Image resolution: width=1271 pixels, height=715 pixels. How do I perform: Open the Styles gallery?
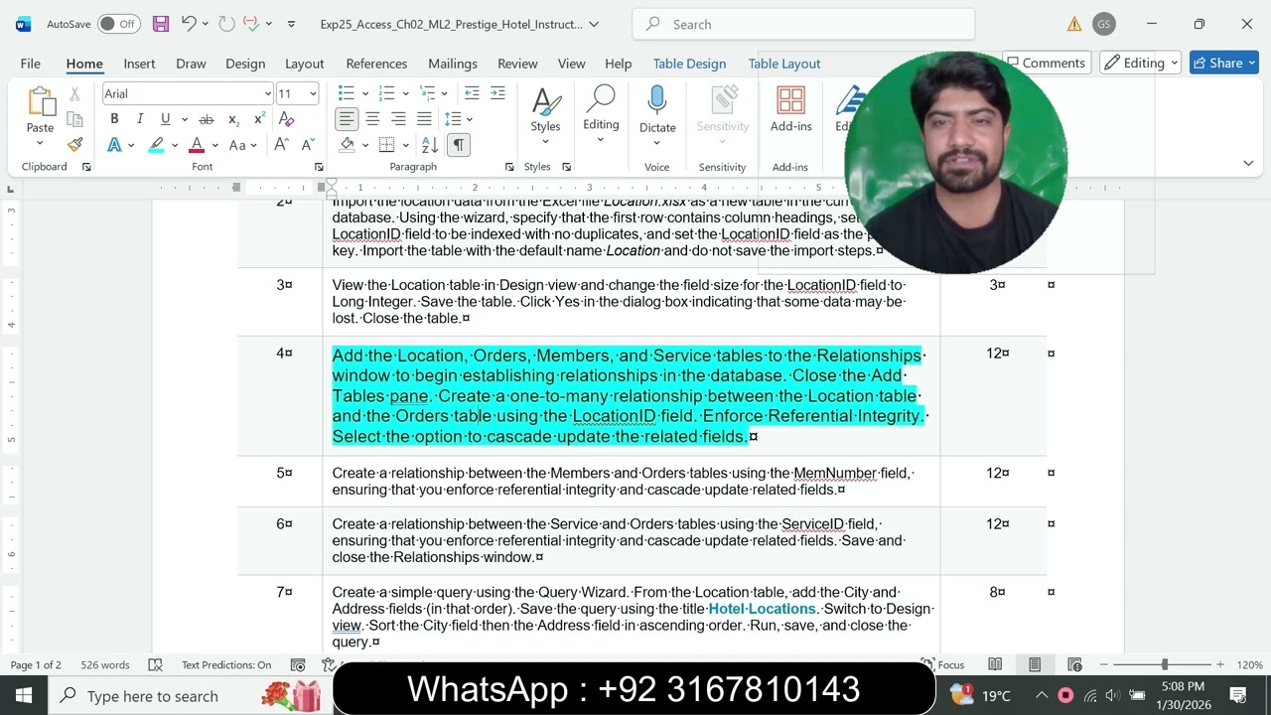[545, 115]
